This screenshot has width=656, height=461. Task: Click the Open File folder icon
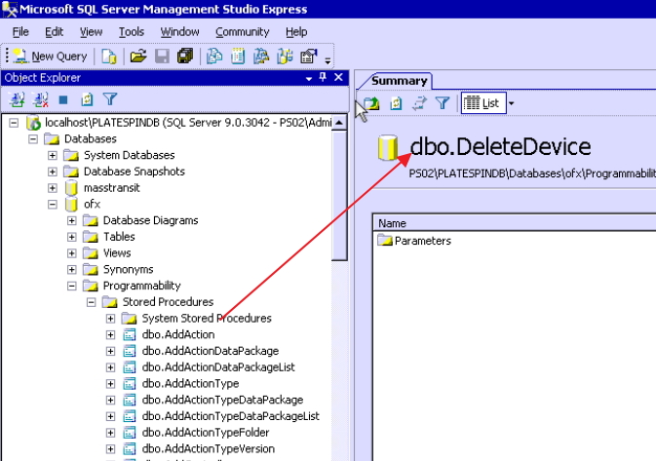pos(138,57)
